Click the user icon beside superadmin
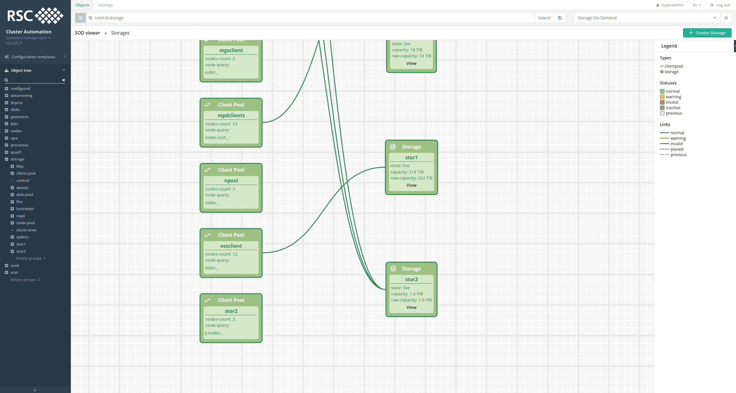 (657, 5)
